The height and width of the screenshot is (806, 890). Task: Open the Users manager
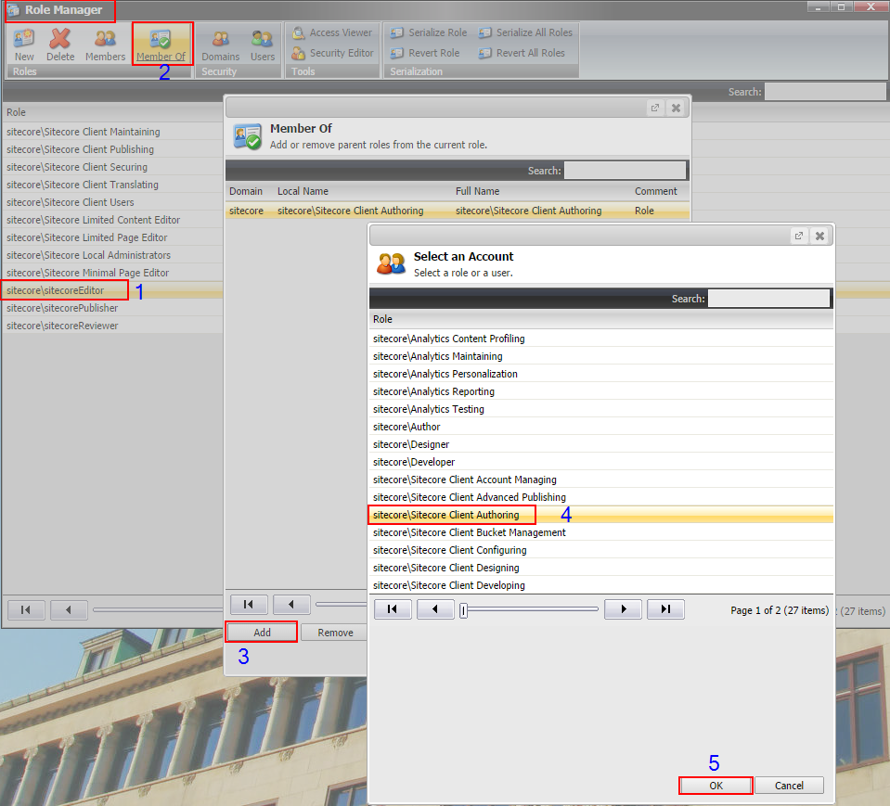[x=263, y=45]
